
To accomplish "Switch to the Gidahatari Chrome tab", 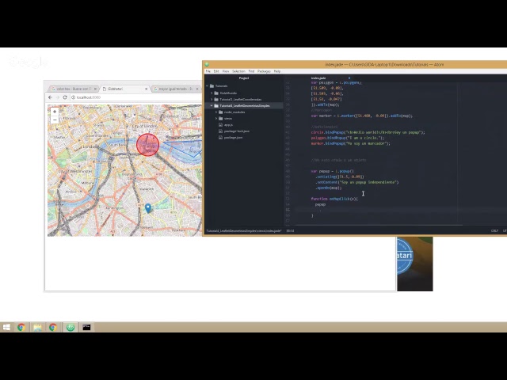I will click(x=124, y=89).
